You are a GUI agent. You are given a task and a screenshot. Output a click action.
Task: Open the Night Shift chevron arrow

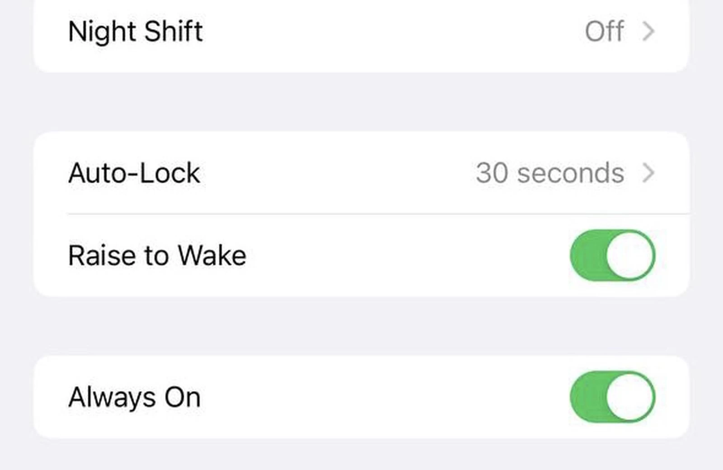coord(648,31)
